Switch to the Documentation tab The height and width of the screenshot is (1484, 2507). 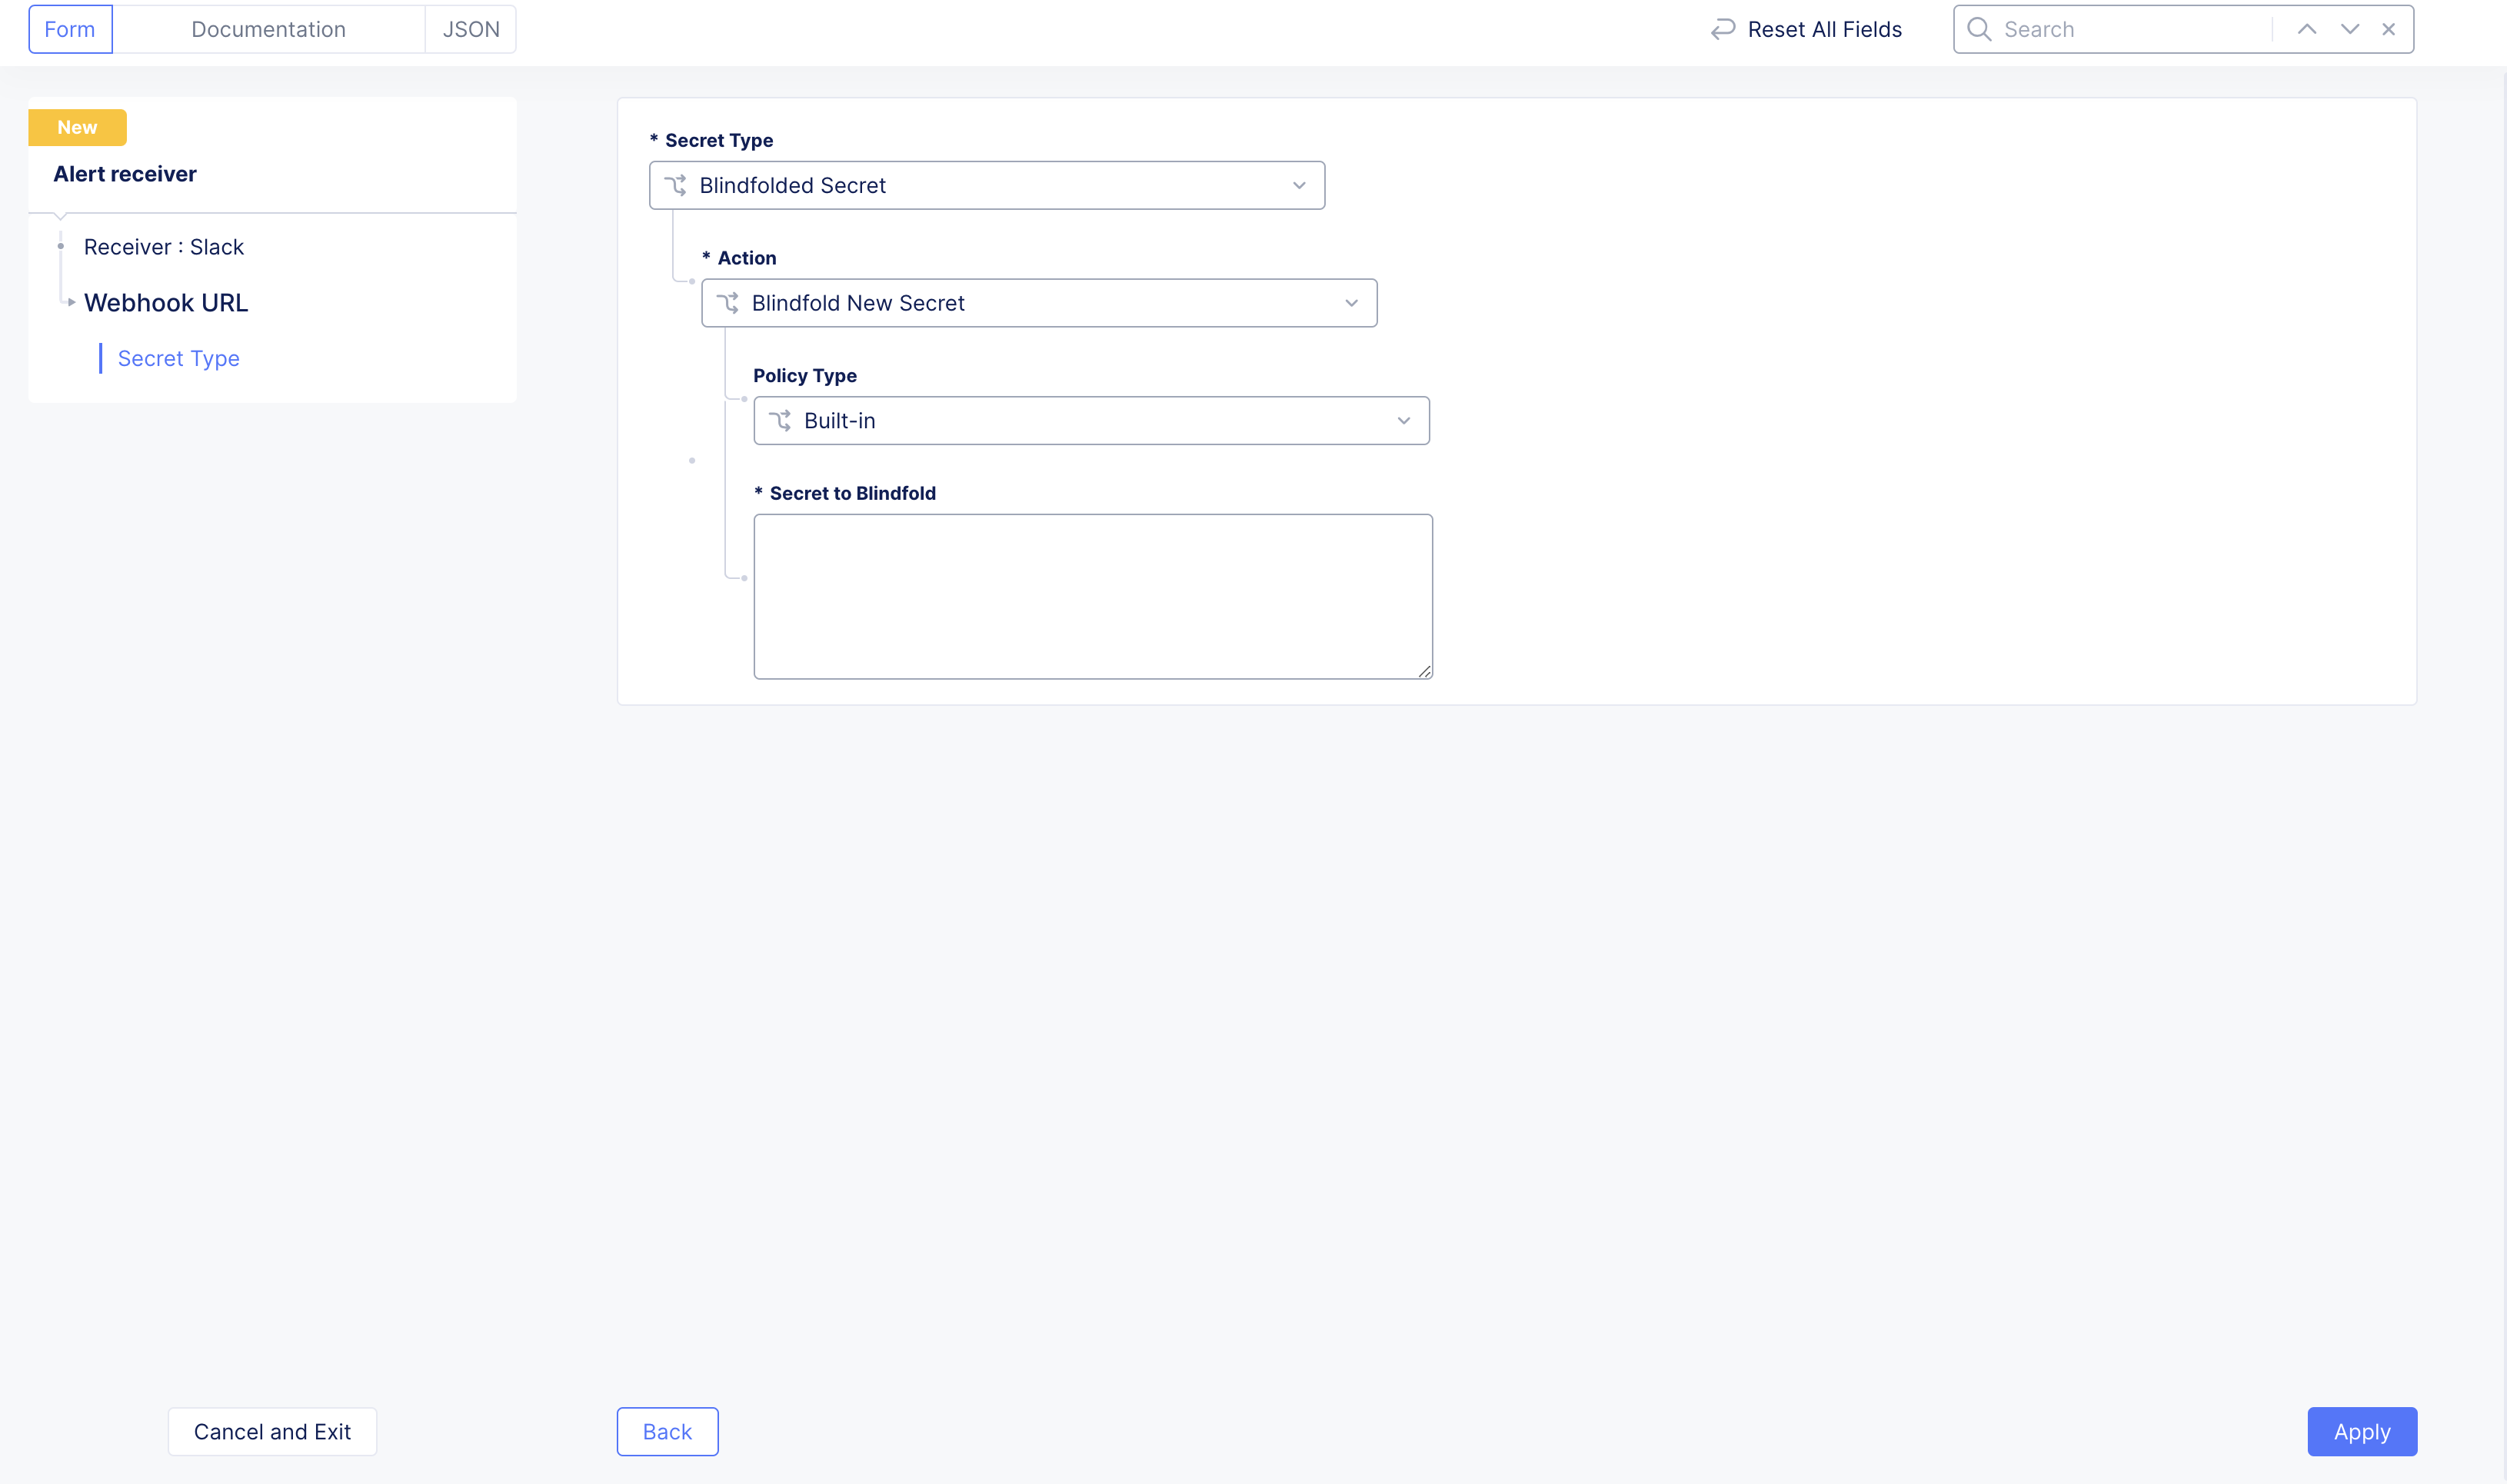point(268,29)
